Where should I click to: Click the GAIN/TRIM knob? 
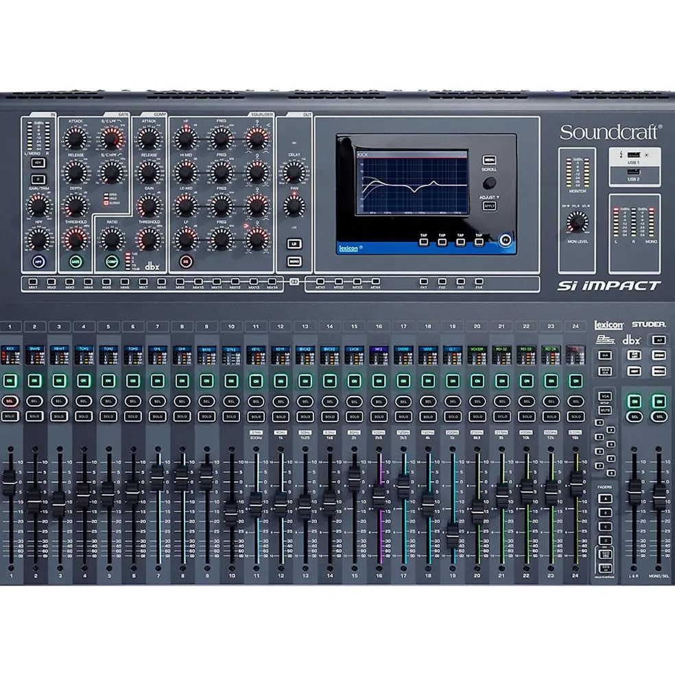38,206
